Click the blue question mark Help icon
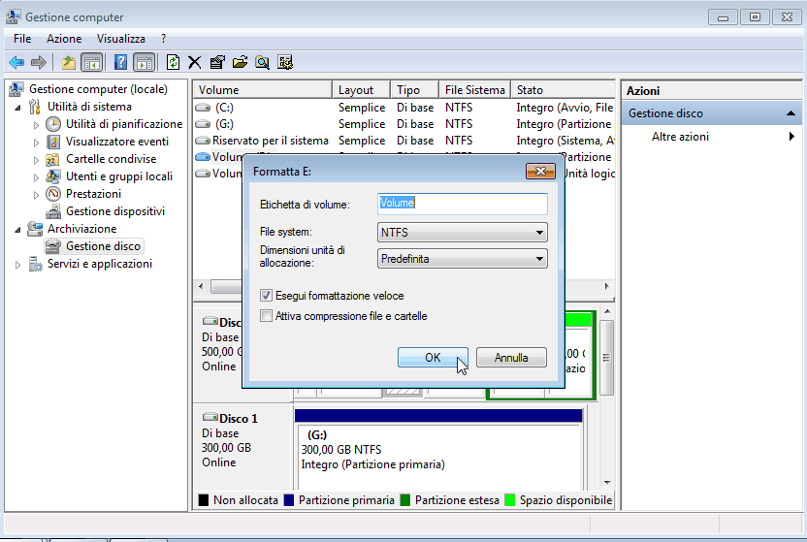The image size is (807, 542). [121, 62]
